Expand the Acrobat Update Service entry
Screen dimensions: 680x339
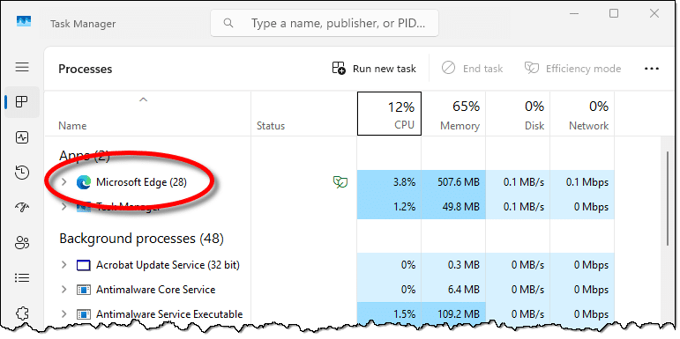pos(64,264)
